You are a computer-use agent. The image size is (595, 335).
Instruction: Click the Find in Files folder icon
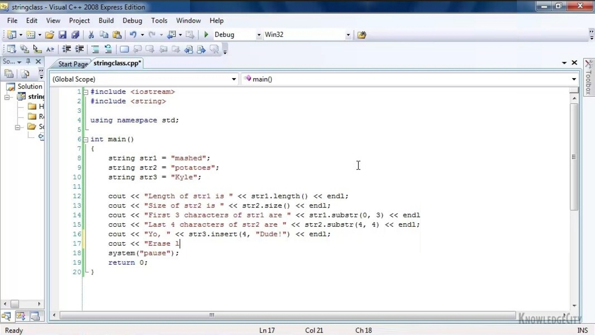click(362, 35)
